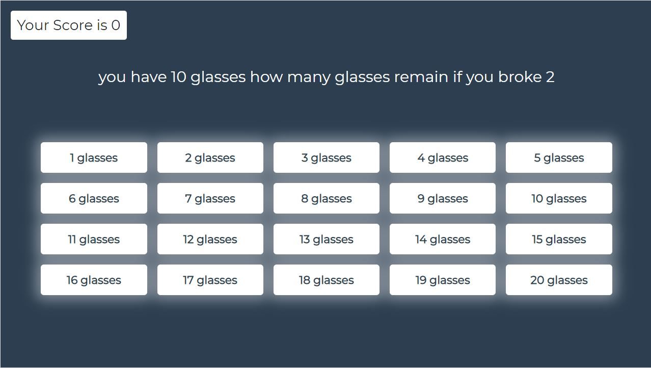651x368 pixels.
Task: Click 14 glasses answer
Action: [443, 239]
